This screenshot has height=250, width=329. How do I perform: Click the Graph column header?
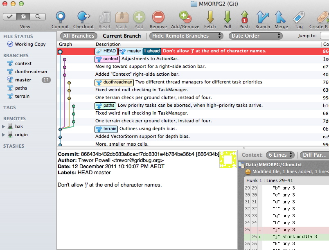pos(76,44)
